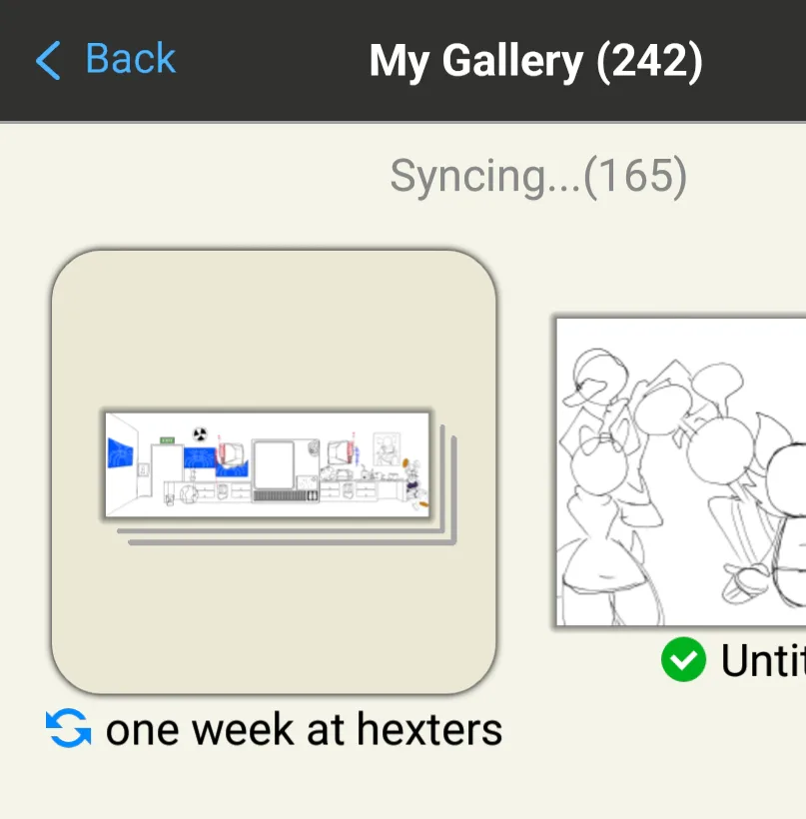
Task: Click the partially visible Untitled drawing label
Action: tap(763, 660)
